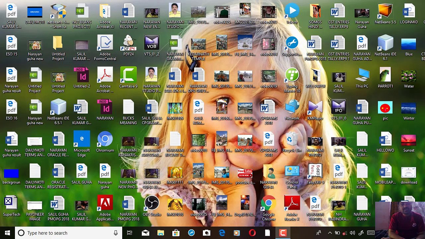Open the BUCKS MEANING text file
The width and height of the screenshot is (425, 239).
pos(128,112)
